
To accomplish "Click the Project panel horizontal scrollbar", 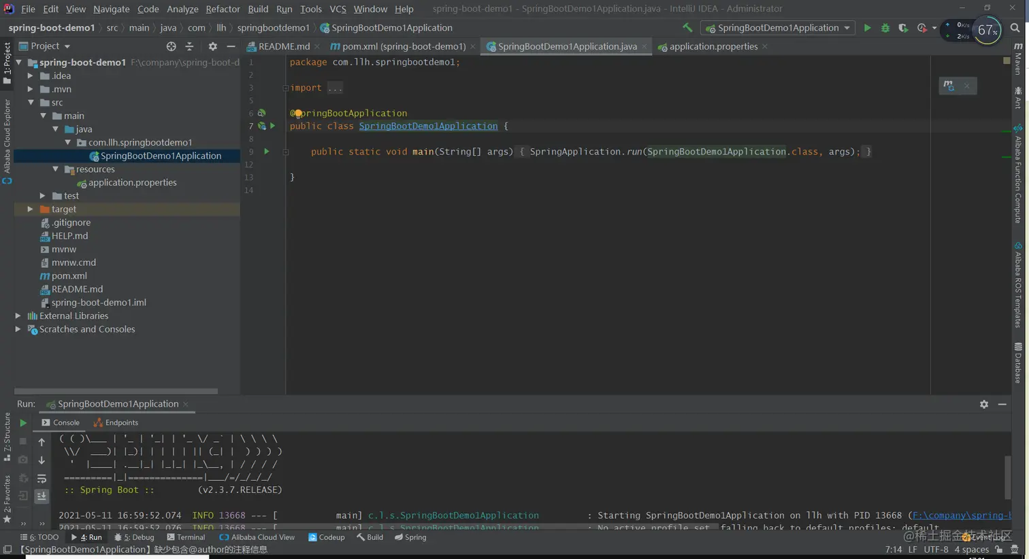I will 116,391.
